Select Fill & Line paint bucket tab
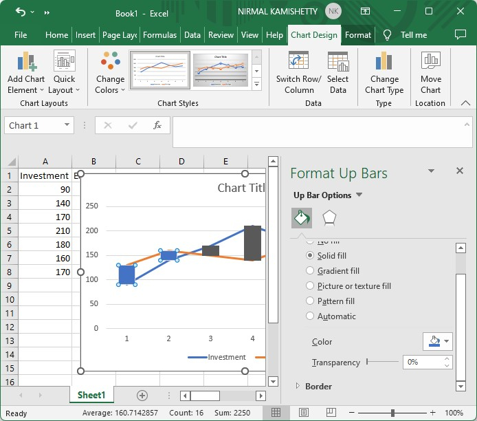Screen dimensions: 477x421 pyautogui.click(x=302, y=218)
